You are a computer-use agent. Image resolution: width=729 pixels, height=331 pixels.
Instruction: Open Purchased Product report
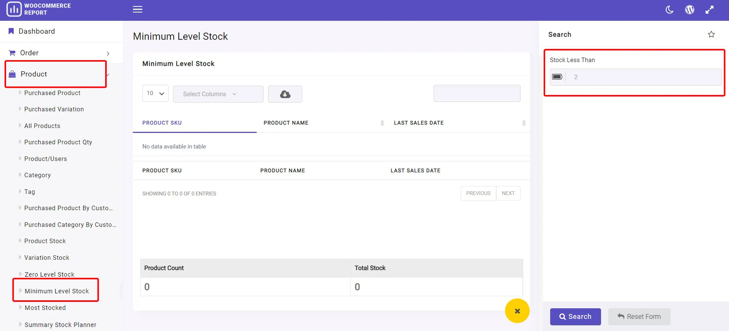52,93
